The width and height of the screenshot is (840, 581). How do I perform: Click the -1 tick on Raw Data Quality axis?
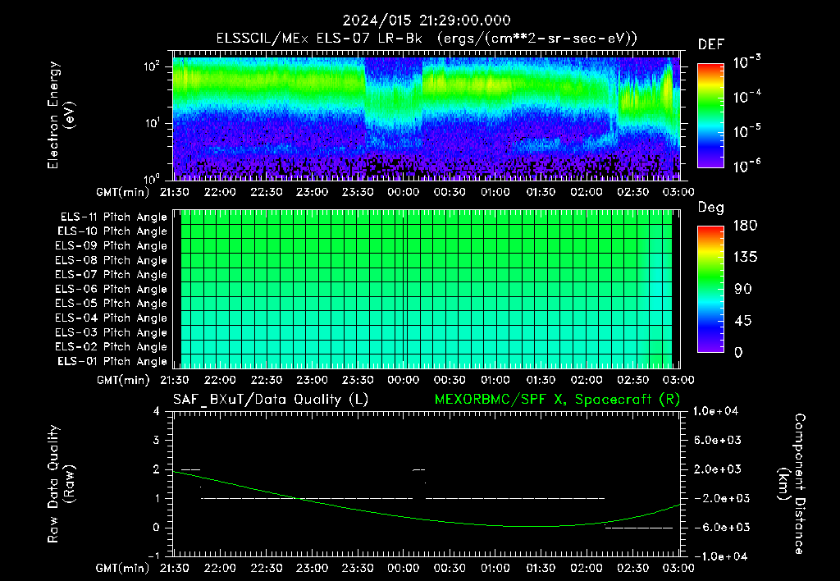153,556
